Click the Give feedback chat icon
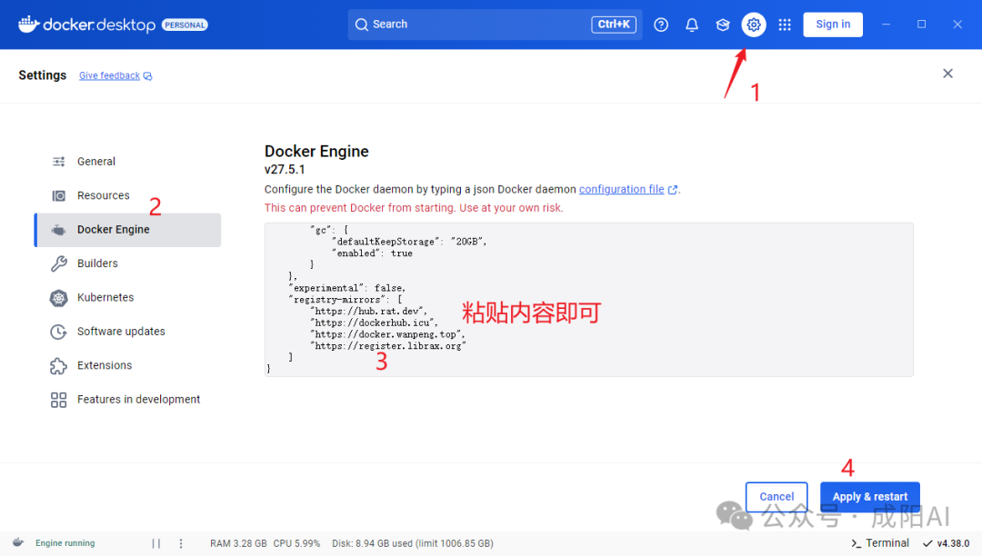This screenshot has height=556, width=982. point(148,75)
